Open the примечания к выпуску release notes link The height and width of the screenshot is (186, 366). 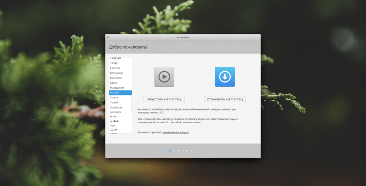176,132
